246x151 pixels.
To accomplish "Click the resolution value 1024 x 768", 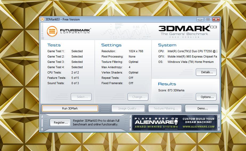I will click(136, 51).
